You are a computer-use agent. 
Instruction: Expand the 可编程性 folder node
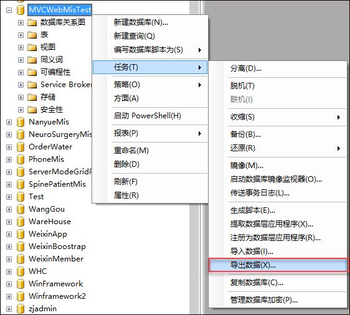[21, 72]
